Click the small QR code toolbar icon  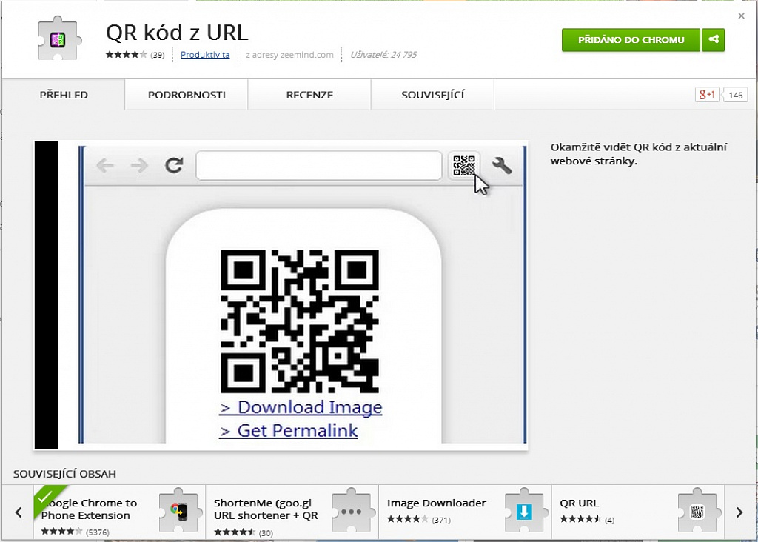464,165
